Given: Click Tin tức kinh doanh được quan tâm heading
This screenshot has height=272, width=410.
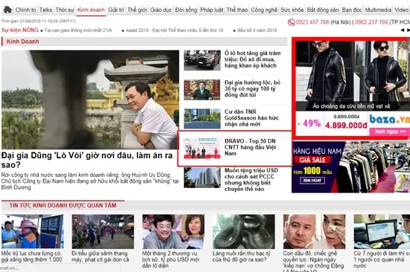Looking at the screenshot, I should (x=63, y=206).
